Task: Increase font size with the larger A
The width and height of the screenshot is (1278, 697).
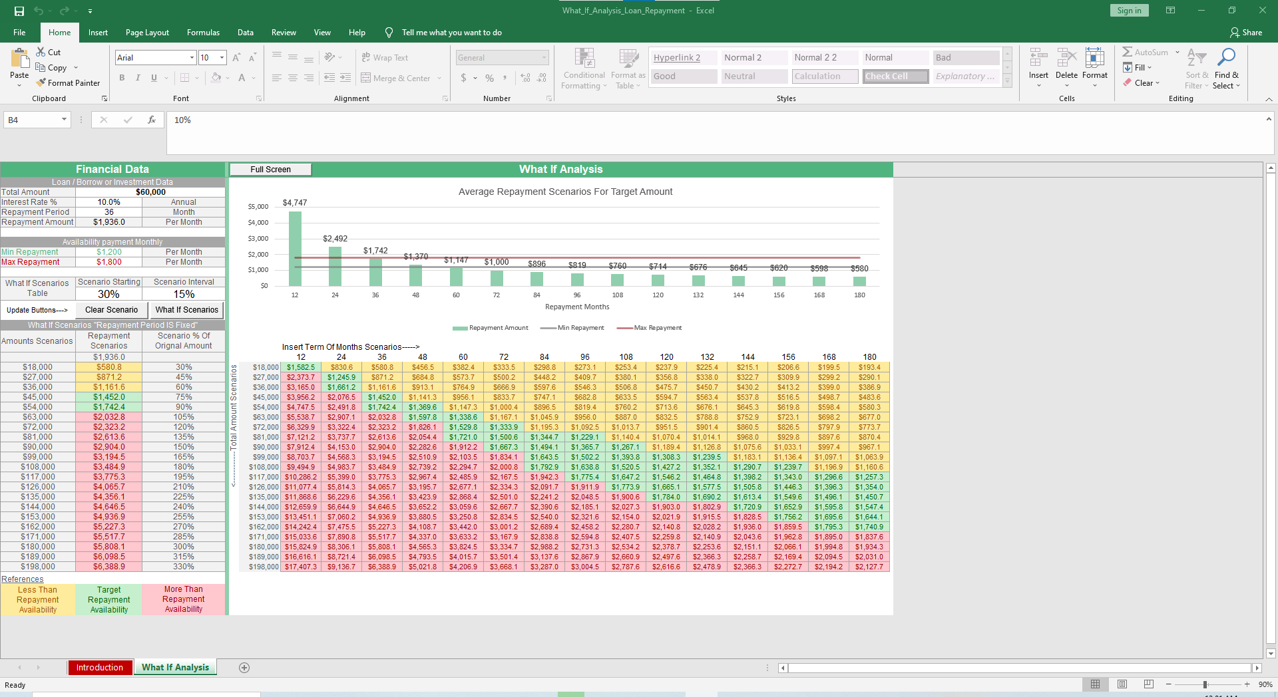Action: click(236, 58)
